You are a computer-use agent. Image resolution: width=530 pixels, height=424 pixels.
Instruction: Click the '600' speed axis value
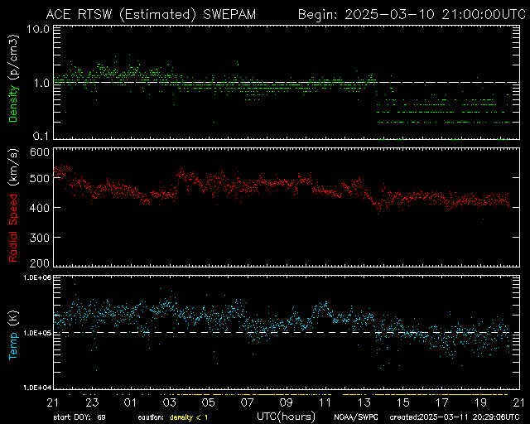click(40, 152)
